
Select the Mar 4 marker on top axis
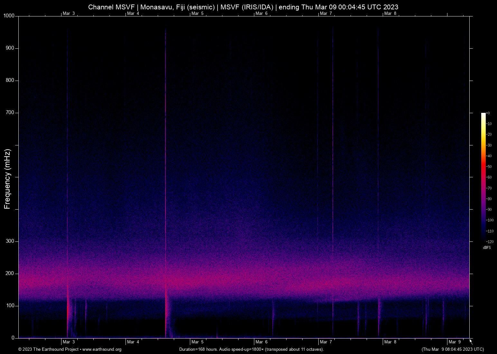click(x=133, y=13)
